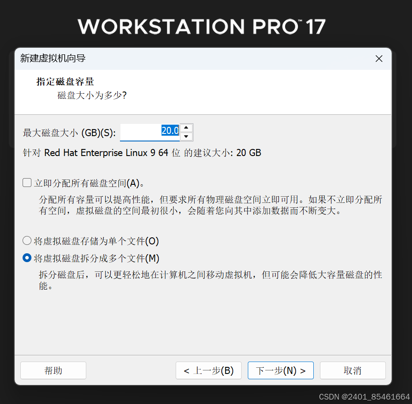Viewport: 412px width, 404px height.
Task: Close the 新建虚拟机向导 dialog
Action: pyautogui.click(x=379, y=58)
